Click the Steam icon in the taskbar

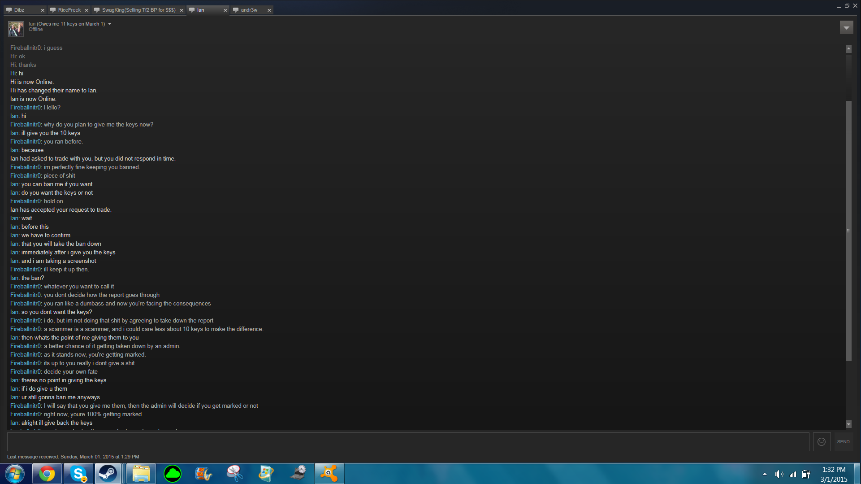coord(108,474)
